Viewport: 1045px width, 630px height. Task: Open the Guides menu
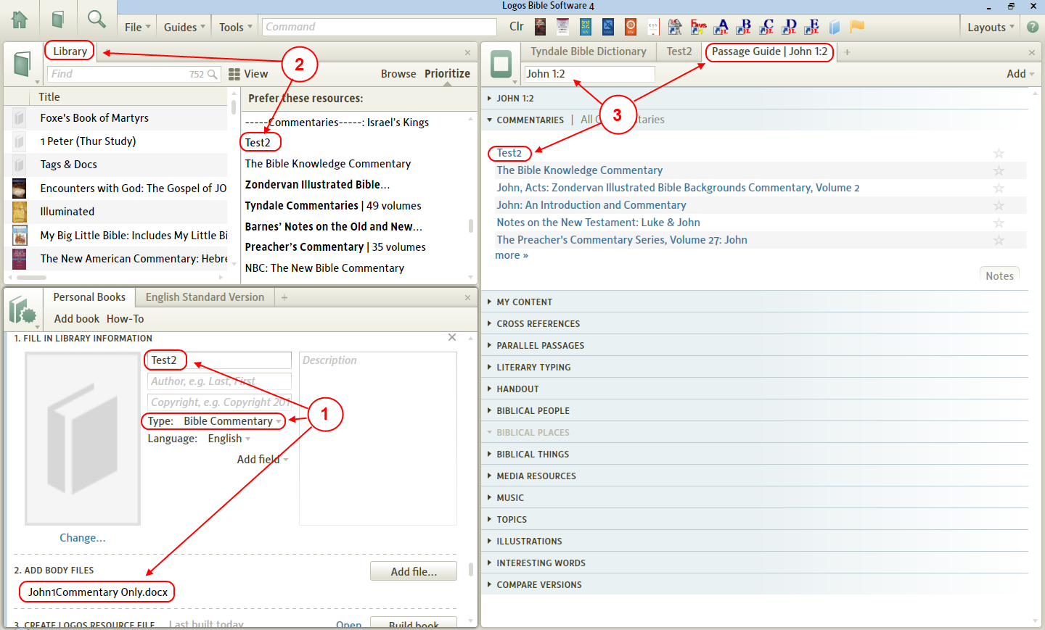184,27
